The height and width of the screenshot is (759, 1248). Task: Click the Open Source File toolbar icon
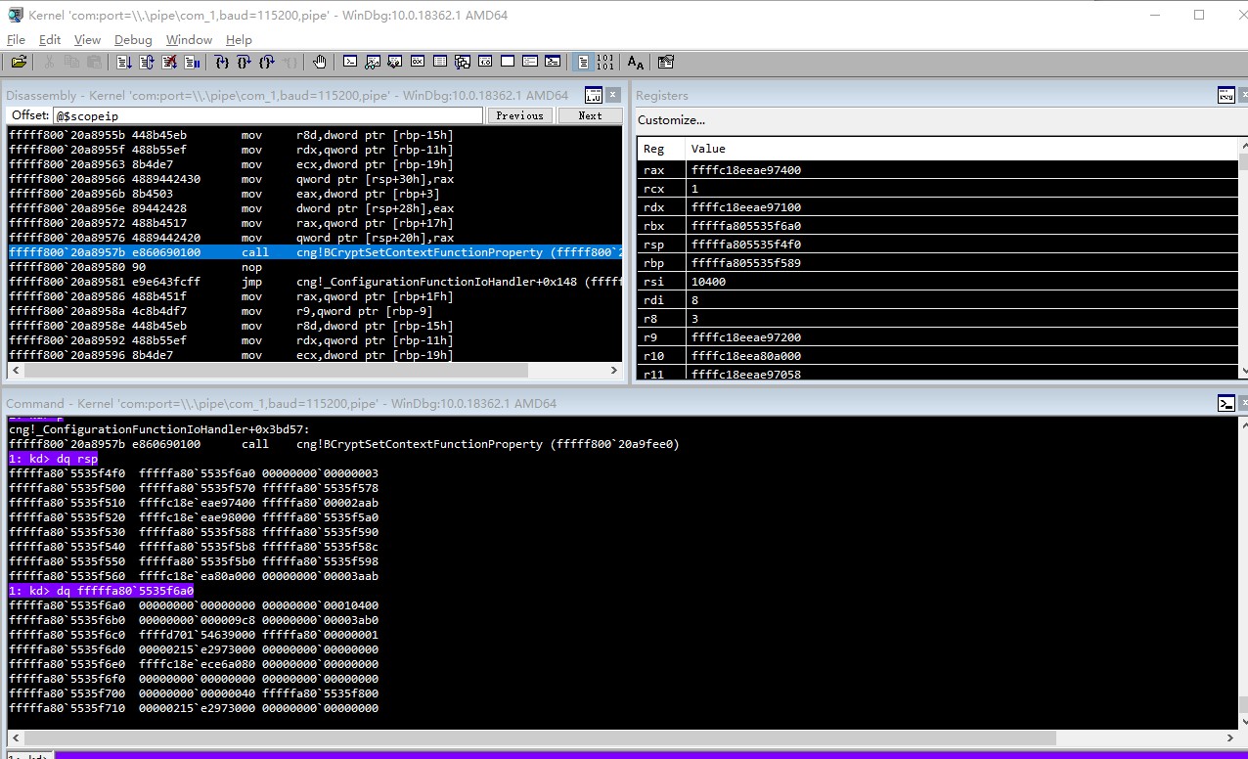[x=19, y=62]
